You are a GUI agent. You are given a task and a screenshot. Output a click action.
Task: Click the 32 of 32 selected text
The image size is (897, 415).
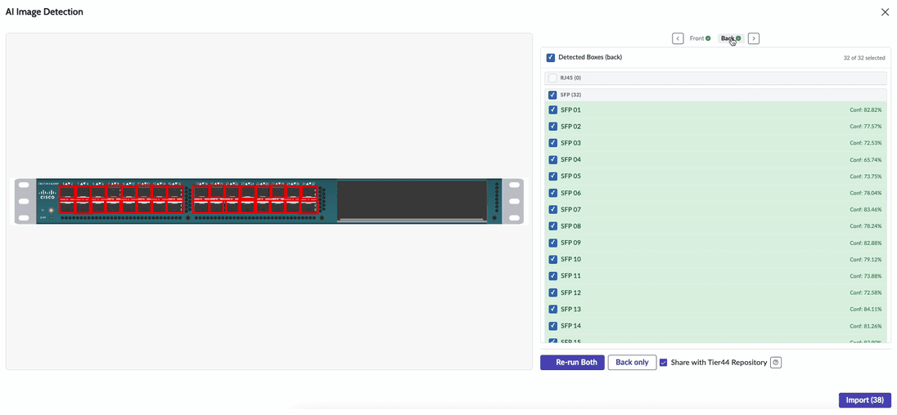(x=864, y=58)
